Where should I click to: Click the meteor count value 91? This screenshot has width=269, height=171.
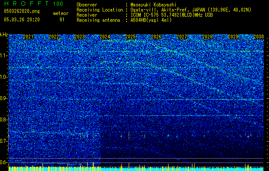62,20
